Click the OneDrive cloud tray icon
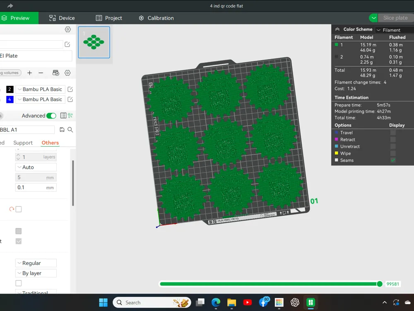Image resolution: width=414 pixels, height=311 pixels. pos(408,303)
